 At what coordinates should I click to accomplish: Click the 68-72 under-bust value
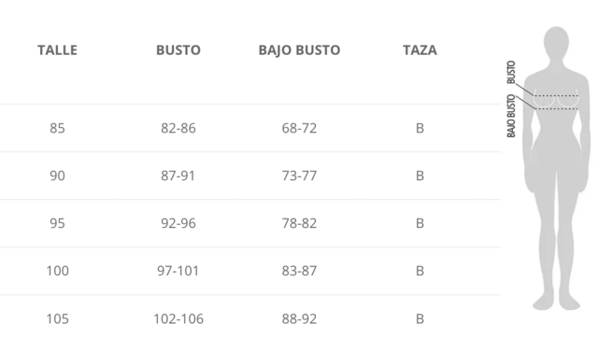(x=299, y=128)
